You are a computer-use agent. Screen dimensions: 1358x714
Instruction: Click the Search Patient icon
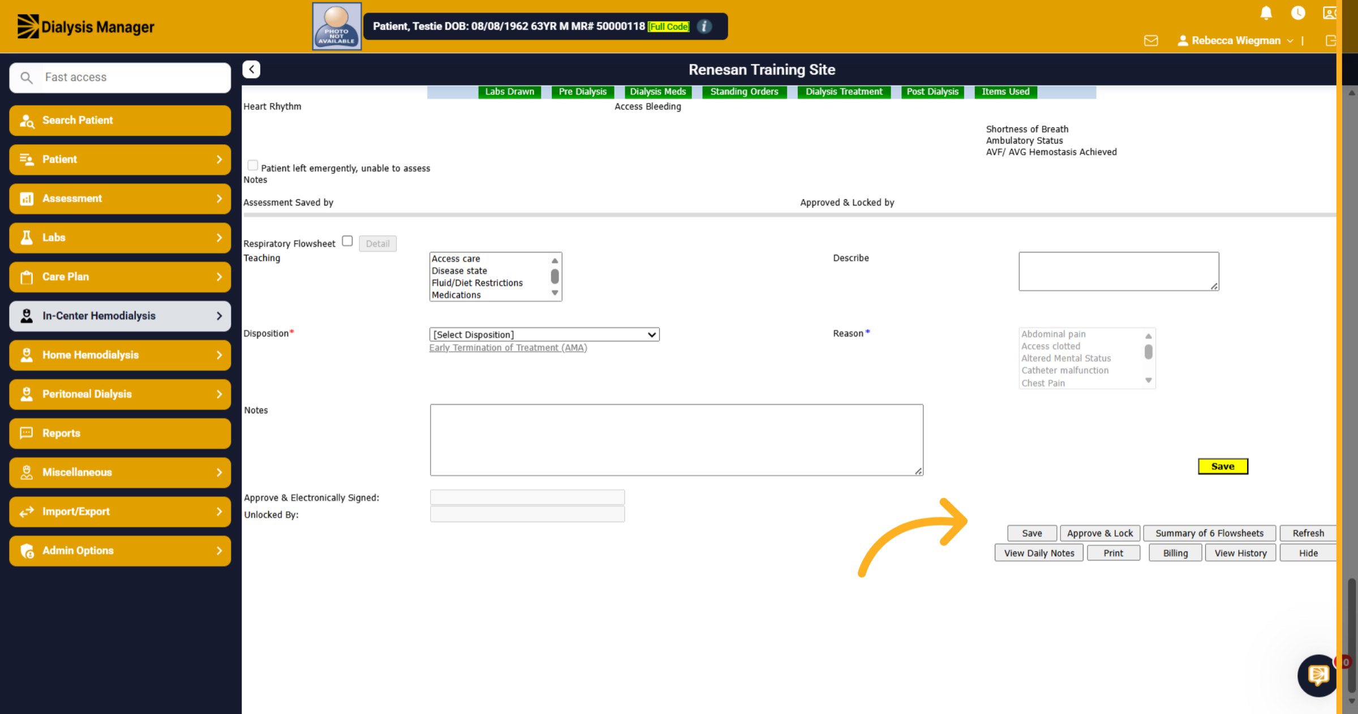[27, 121]
